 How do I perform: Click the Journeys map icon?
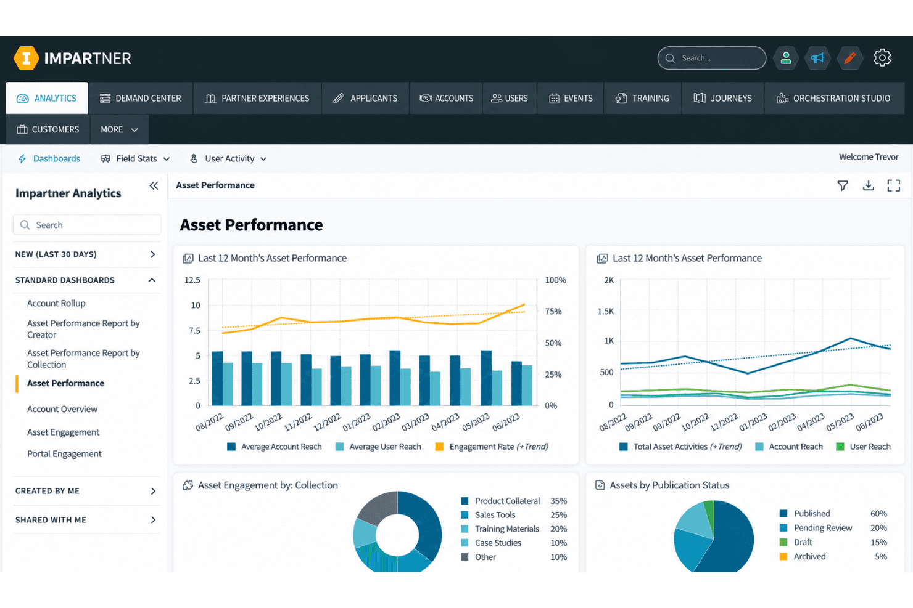pos(700,99)
